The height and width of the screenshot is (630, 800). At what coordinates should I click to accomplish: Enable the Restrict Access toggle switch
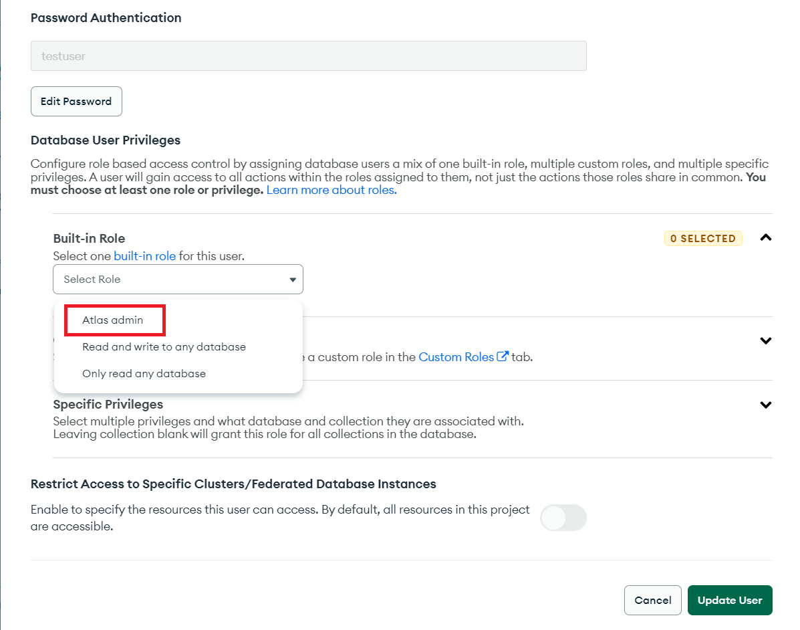click(x=563, y=518)
